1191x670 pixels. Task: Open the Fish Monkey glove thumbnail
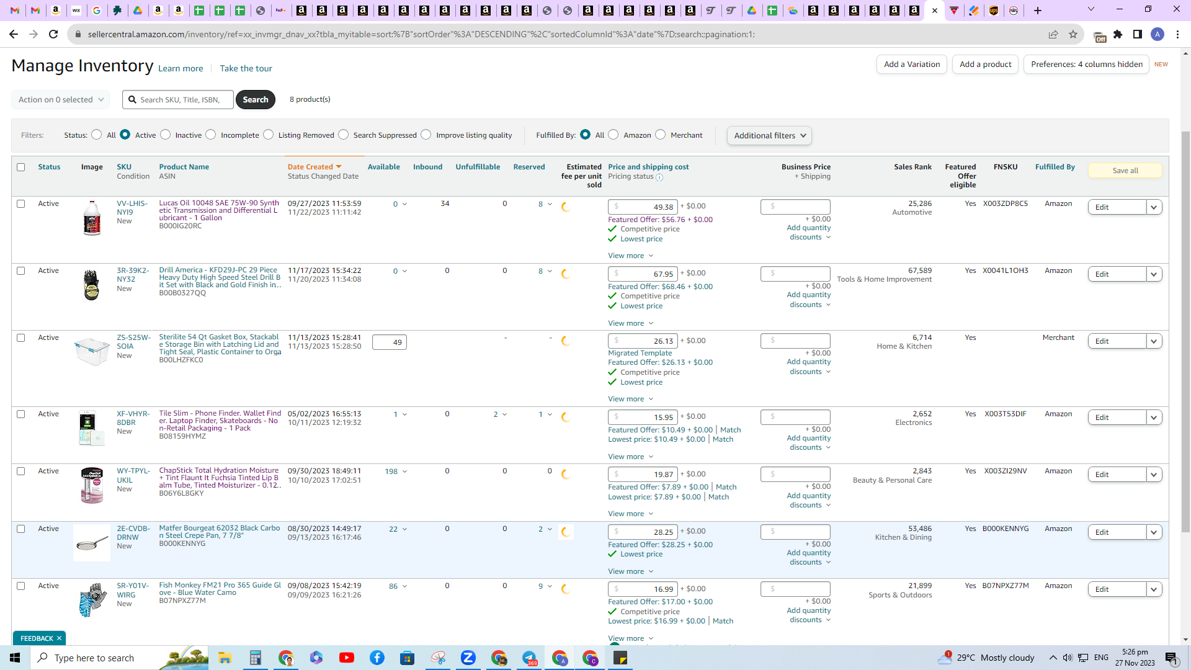tap(93, 600)
